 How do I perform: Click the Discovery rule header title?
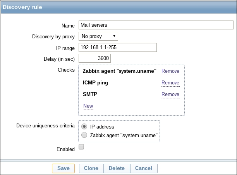22,7
